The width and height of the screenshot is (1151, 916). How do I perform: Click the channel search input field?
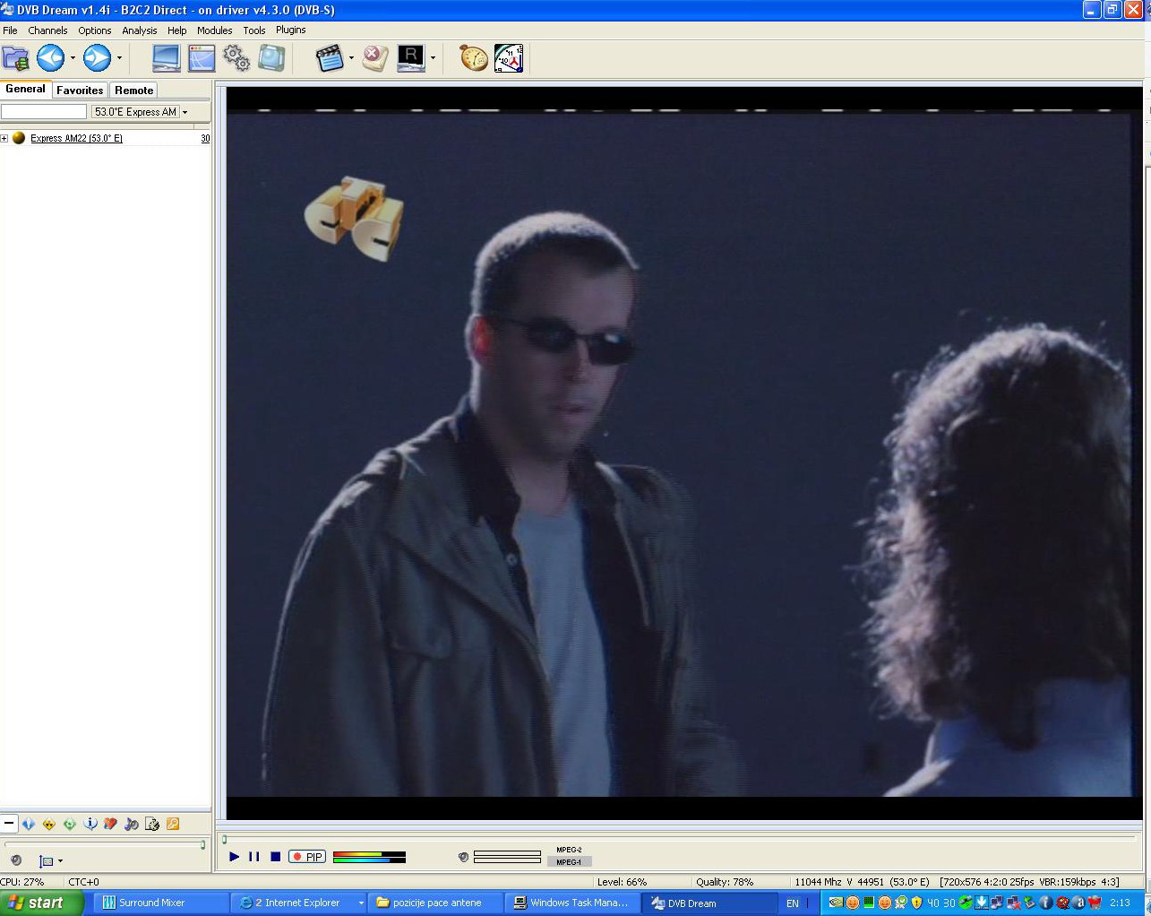tap(44, 112)
